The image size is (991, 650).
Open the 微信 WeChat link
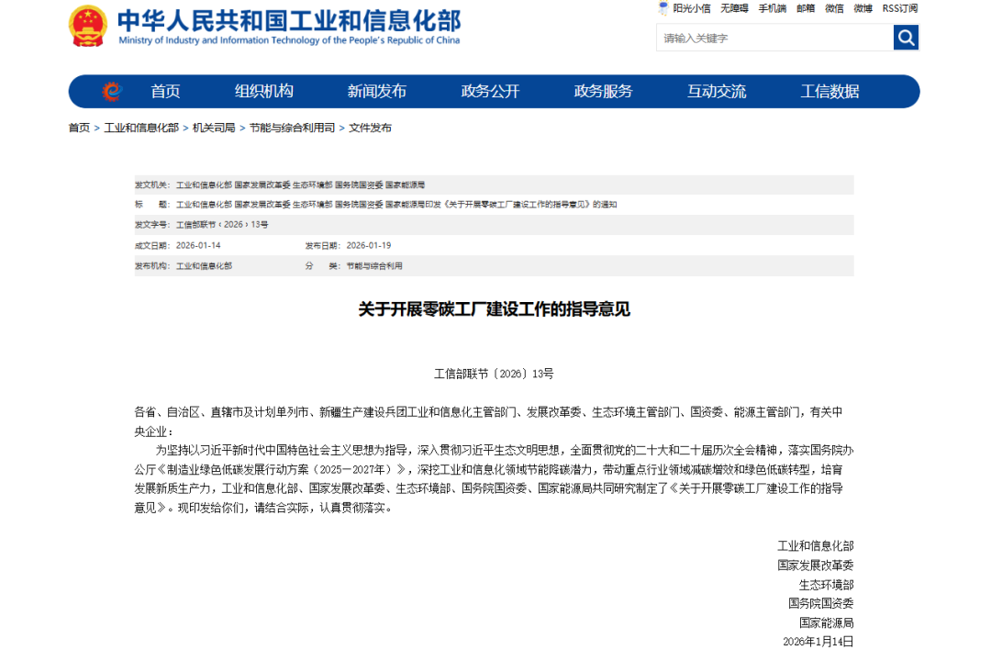coord(834,8)
